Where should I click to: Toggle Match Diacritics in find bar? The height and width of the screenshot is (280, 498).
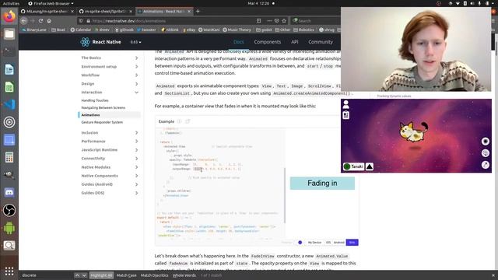154,275
